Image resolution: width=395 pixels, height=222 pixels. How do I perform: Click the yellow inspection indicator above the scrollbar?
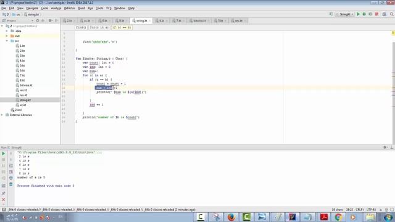[393, 33]
